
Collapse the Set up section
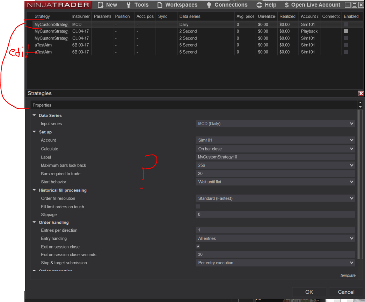(x=34, y=132)
